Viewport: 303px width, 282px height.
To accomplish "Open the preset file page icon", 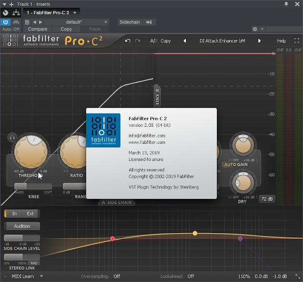I will point(27,22).
